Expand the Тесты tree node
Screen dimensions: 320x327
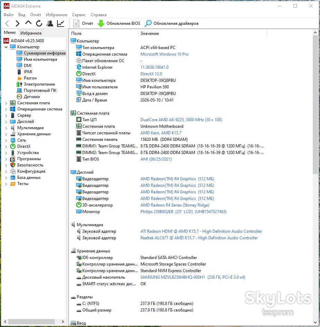coord(6,184)
